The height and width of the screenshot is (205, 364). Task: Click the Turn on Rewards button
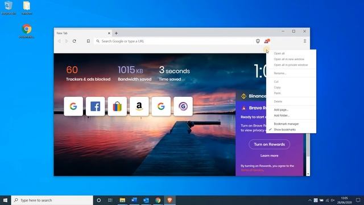(x=269, y=144)
